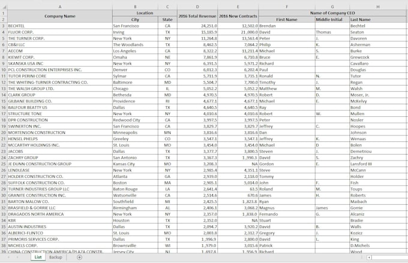Select the KBR cell

(60, 220)
